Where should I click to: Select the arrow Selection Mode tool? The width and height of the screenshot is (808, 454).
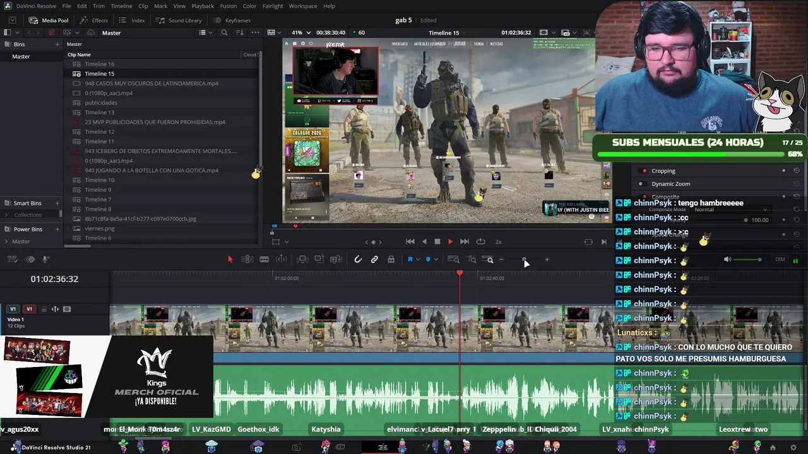230,259
